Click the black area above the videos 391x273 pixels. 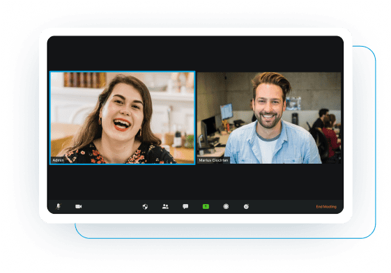[195, 54]
